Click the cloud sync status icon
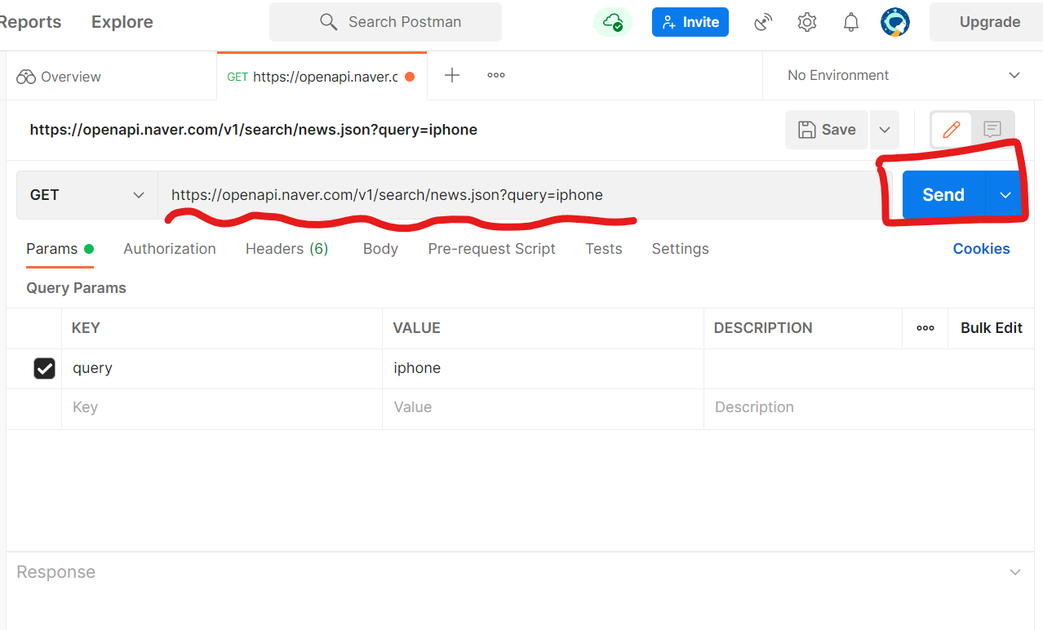The width and height of the screenshot is (1043, 630). 612,22
